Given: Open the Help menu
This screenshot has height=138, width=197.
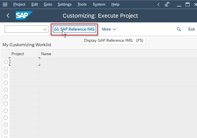Looking at the screenshot, I should pos(115,4).
